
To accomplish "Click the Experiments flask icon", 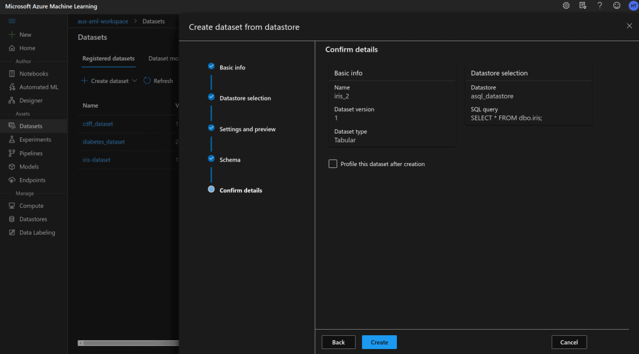I will [12, 140].
